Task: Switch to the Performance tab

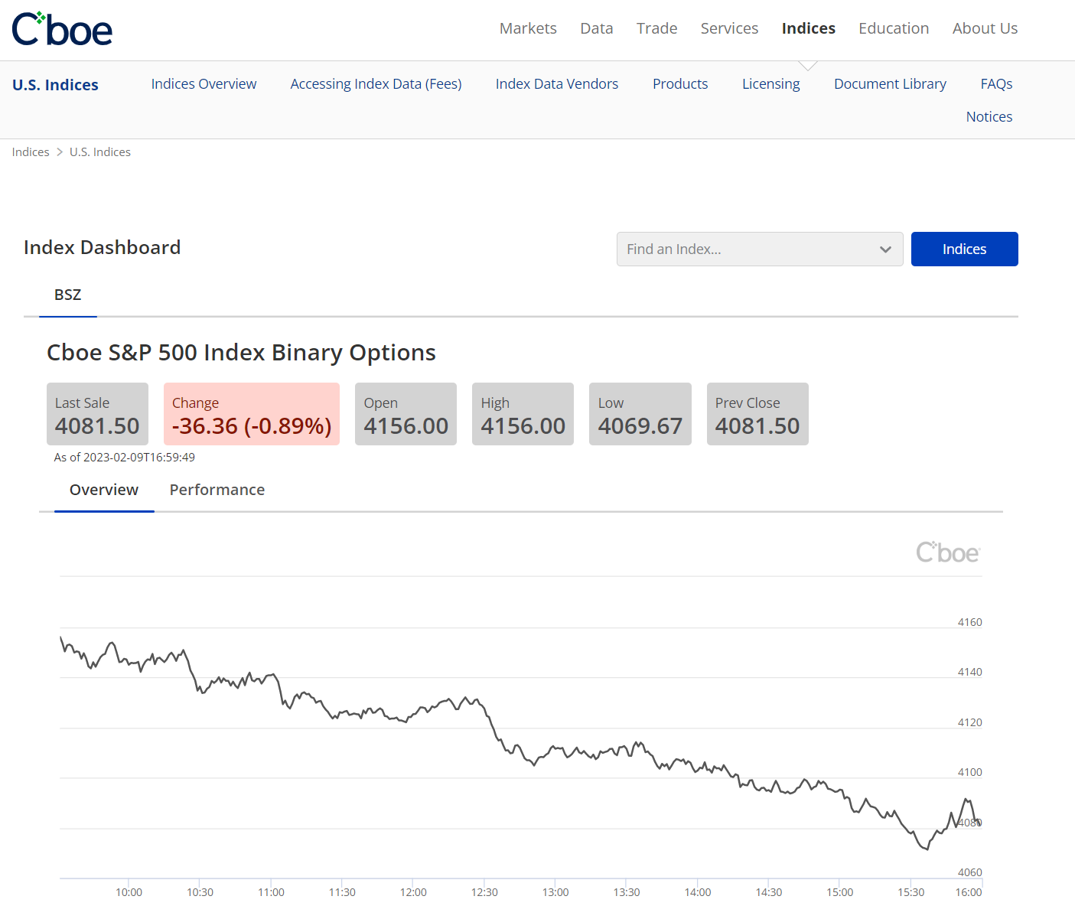Action: [x=217, y=490]
